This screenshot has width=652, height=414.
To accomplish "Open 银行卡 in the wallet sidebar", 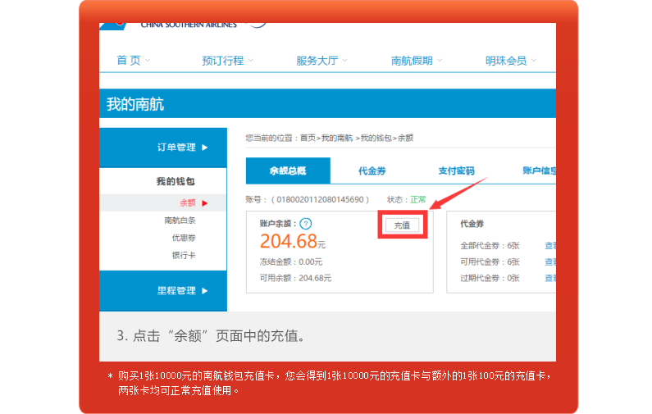I will click(184, 255).
